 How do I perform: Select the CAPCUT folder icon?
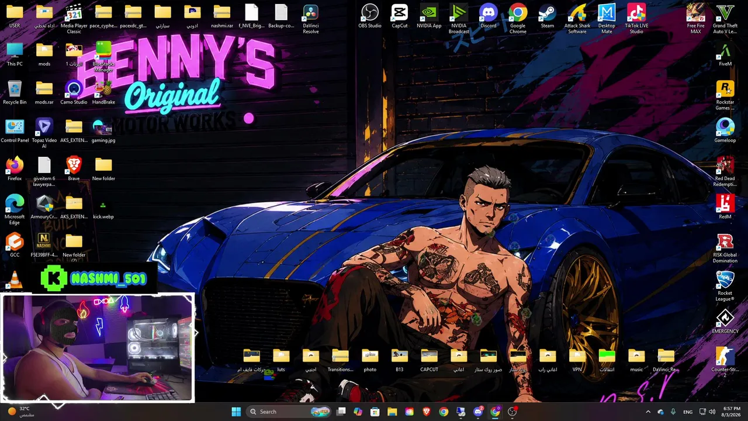[x=429, y=360]
